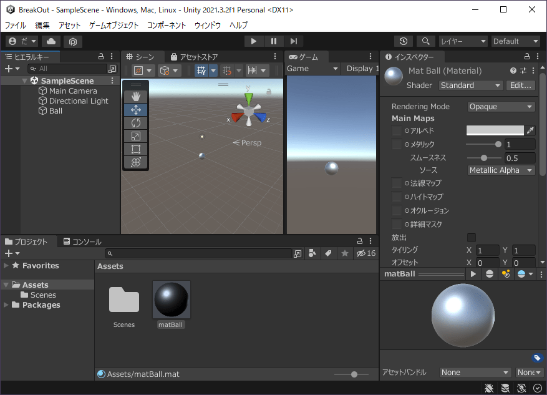Open the global search magnifier

tap(425, 42)
